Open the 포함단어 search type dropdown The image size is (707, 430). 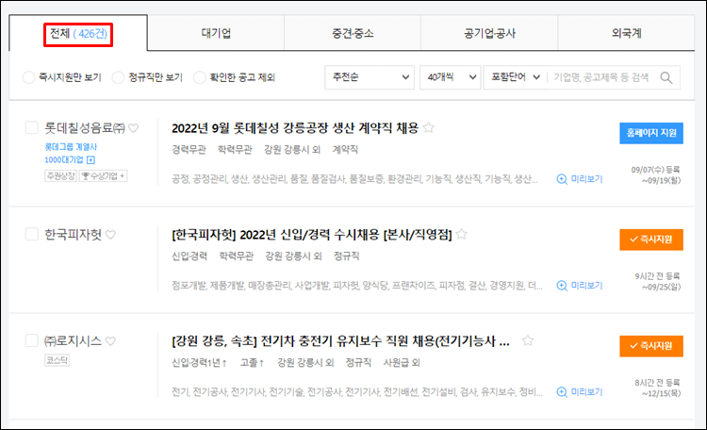pos(516,77)
